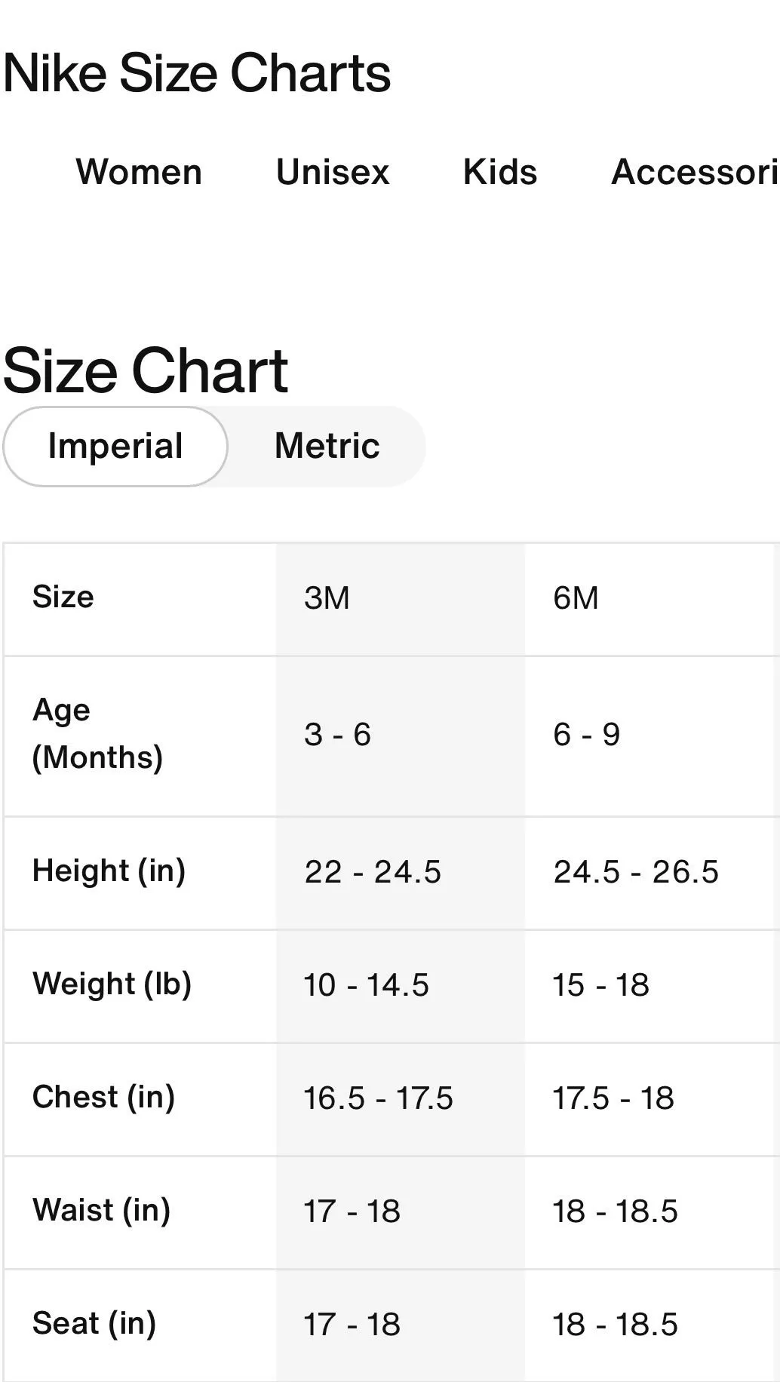Screen dimensions: 780x1382
Task: Select the Imperial units toggle
Action: [115, 447]
